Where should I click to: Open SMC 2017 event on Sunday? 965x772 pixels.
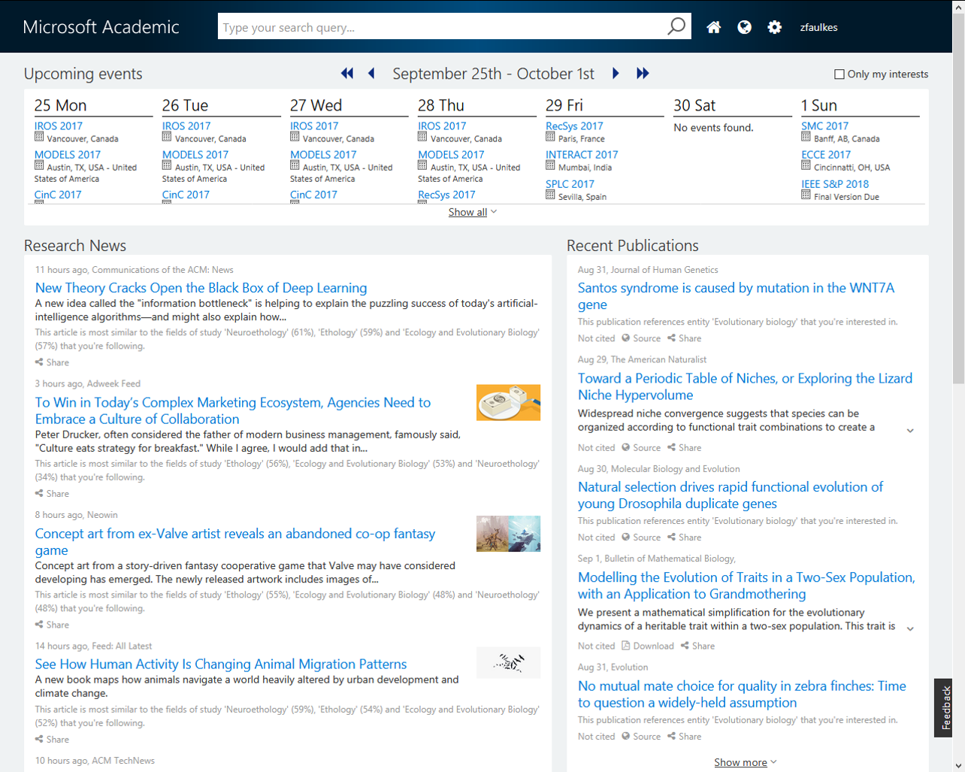[824, 126]
